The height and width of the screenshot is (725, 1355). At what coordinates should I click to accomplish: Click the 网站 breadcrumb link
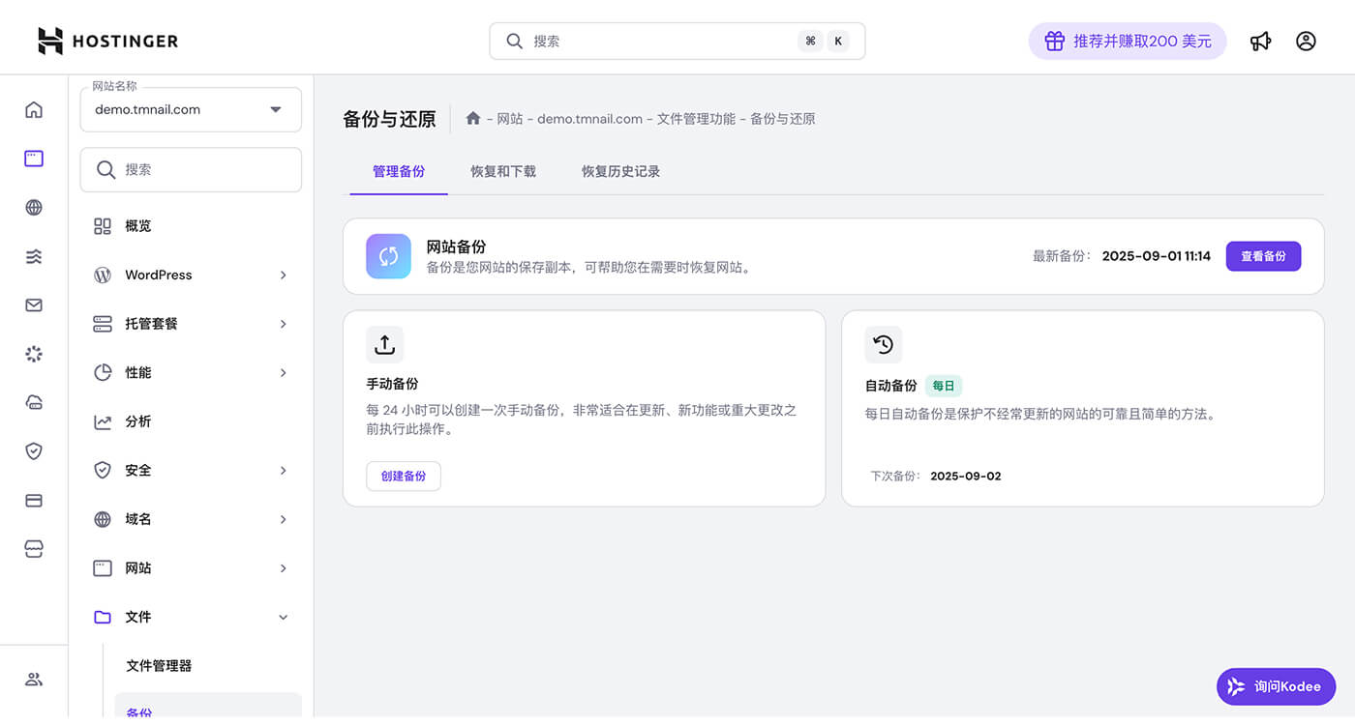pyautogui.click(x=510, y=119)
